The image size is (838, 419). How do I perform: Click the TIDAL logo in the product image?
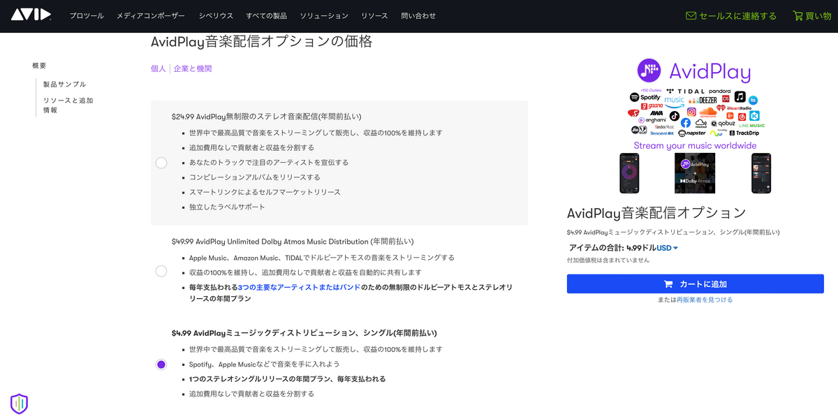click(684, 91)
